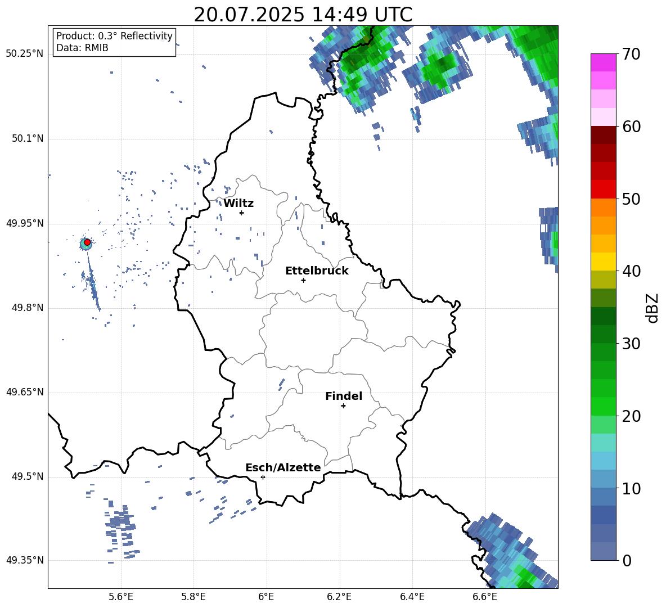Click the 50.1°N latitude label
666x608 pixels.
(x=28, y=139)
